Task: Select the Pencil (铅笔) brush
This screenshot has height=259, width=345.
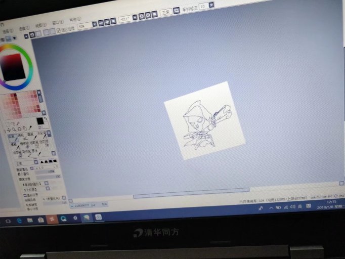Action: coord(13,138)
